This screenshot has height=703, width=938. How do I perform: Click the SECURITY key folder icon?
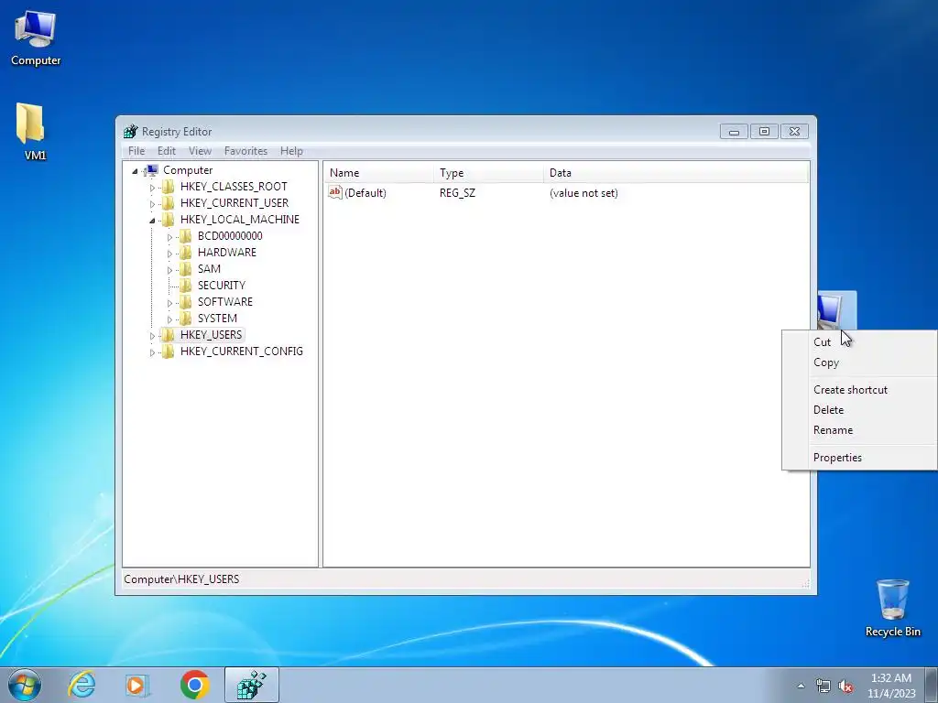186,286
